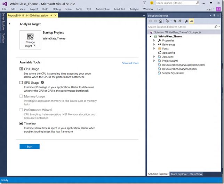Image resolution: width=224 pixels, height=184 pixels.
Task: Open the Server Explorer side tab
Action: pos(3,22)
